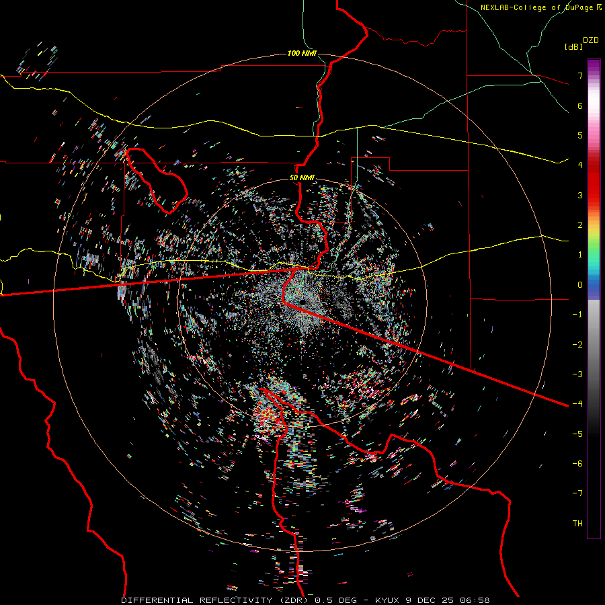Click the 1 value on color scale

[x=580, y=255]
